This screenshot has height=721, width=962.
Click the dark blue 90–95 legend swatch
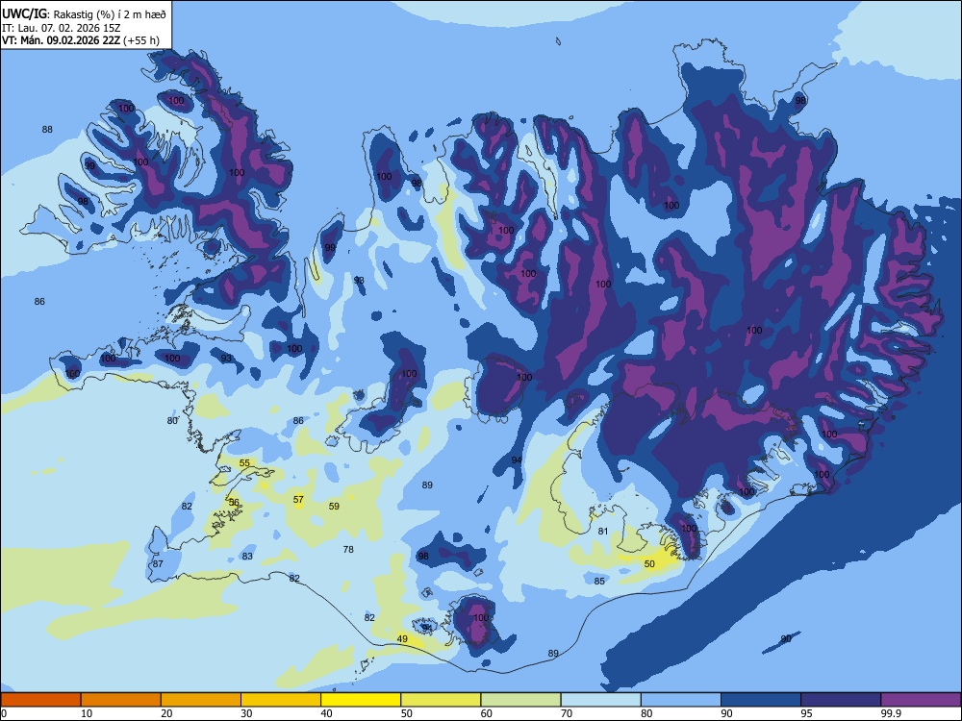click(x=761, y=700)
